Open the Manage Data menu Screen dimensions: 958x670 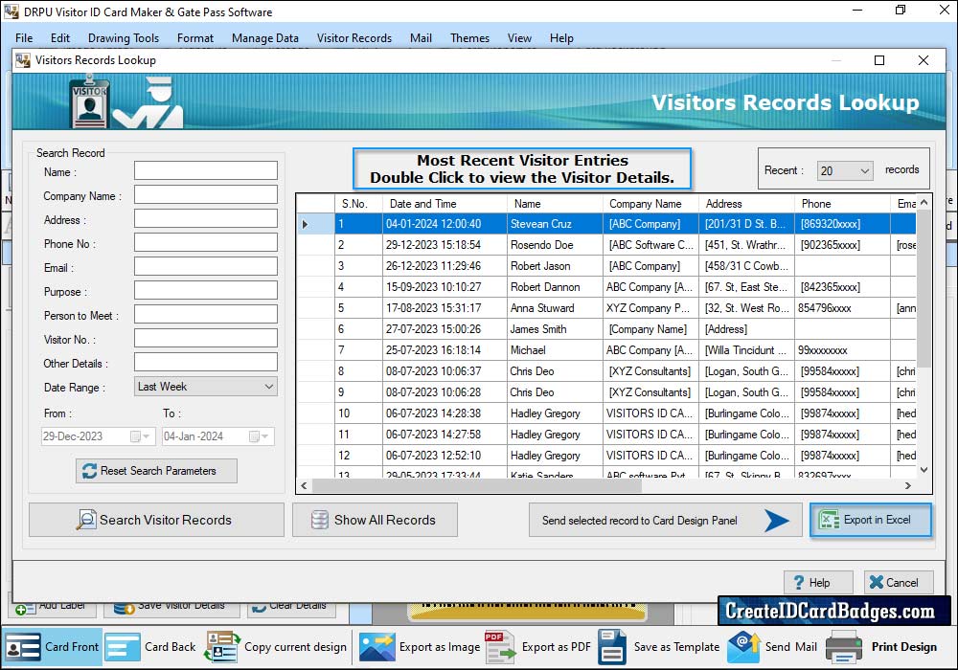(265, 38)
